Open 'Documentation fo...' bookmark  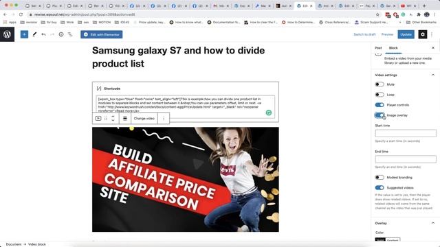point(223,22)
